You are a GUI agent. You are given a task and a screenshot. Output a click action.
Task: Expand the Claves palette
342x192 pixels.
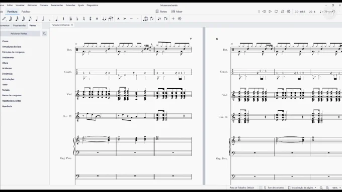coord(5,41)
